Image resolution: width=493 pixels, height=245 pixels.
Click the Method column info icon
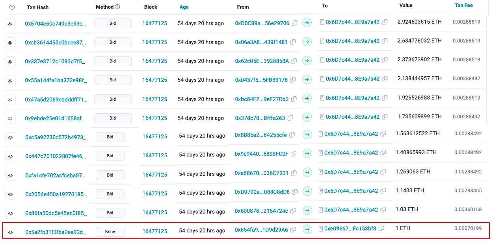click(117, 7)
